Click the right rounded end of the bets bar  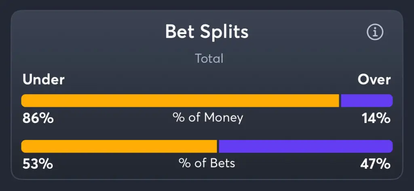[x=390, y=146]
